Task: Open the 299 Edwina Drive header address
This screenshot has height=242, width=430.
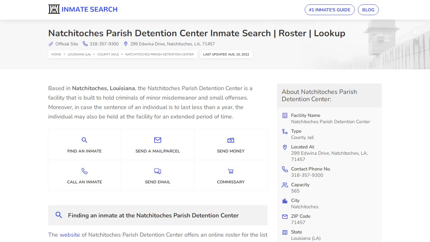Action: 173,44
